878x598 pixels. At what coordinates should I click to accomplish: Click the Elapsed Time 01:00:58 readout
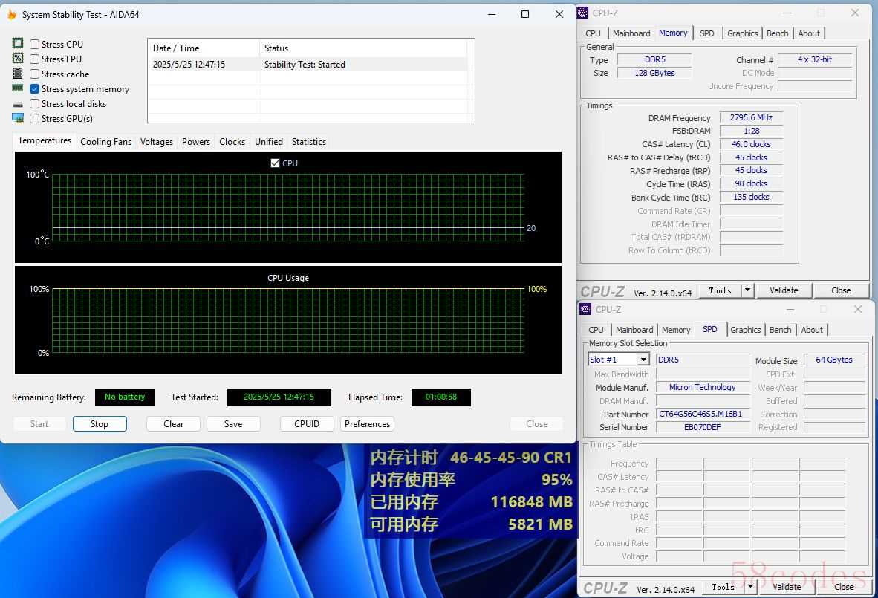(x=440, y=397)
